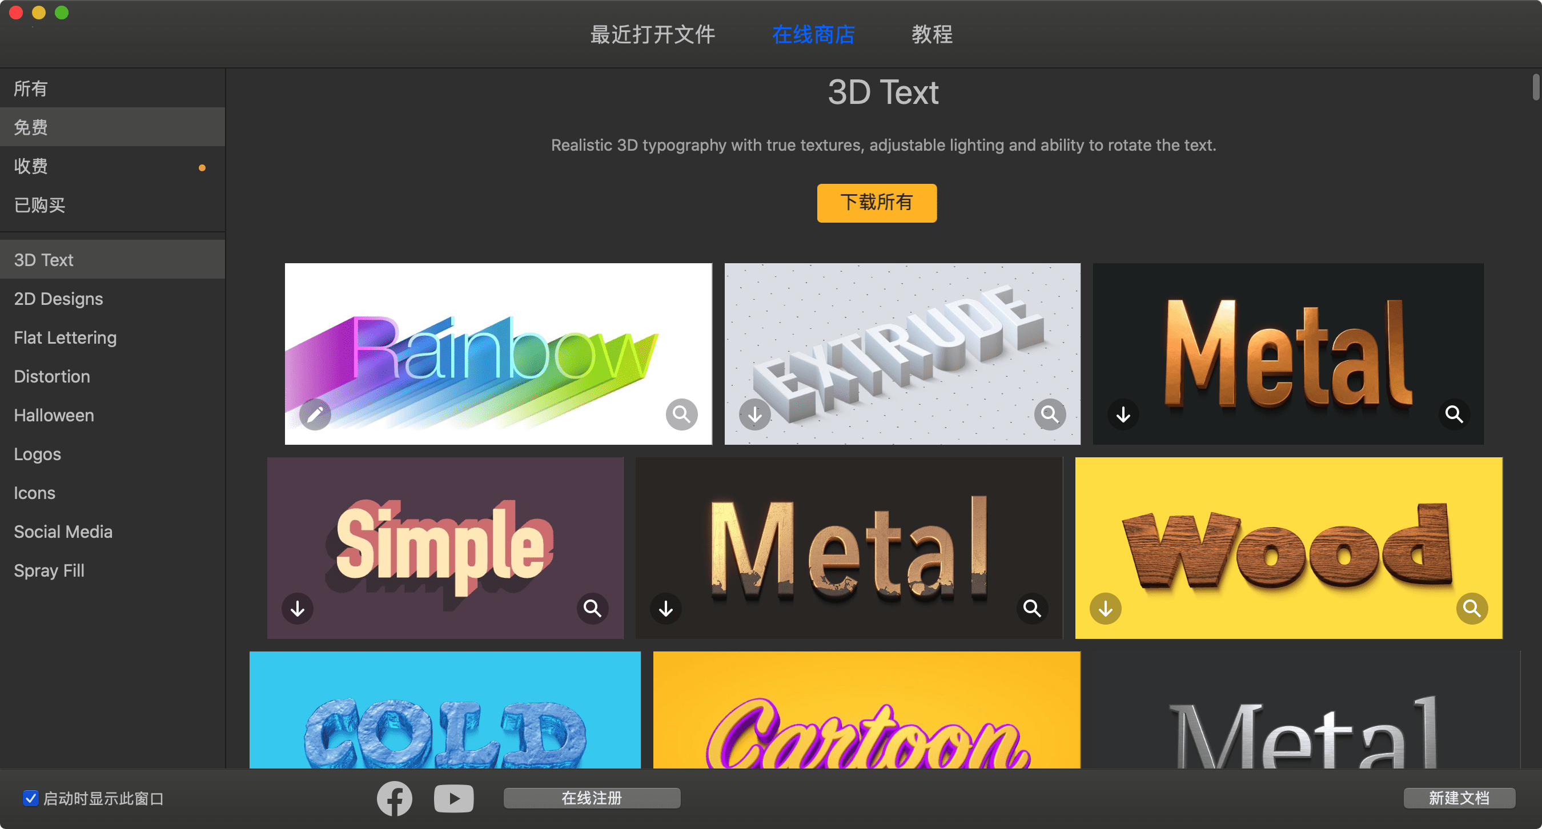Select the Spray Fill category
1542x829 pixels.
pyautogui.click(x=113, y=570)
